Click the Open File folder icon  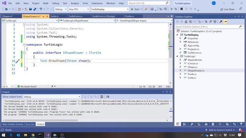pyautogui.click(x=26, y=9)
